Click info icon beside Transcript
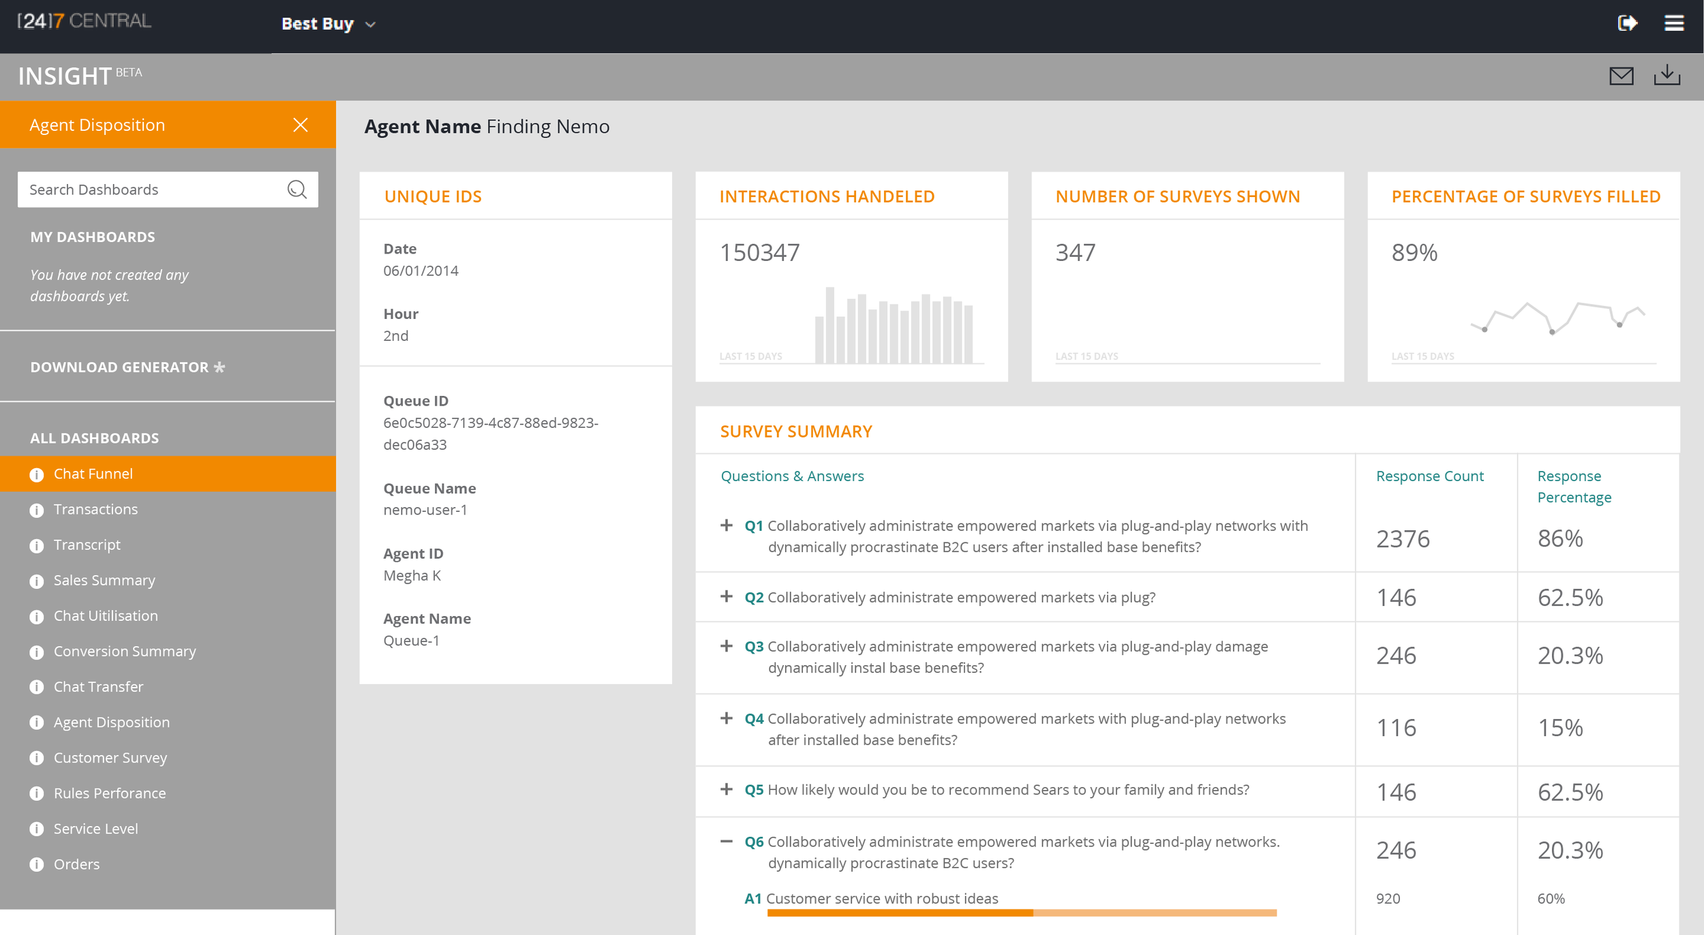Screen dimensions: 1704x935 [x=37, y=546]
